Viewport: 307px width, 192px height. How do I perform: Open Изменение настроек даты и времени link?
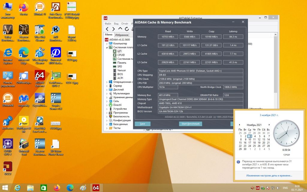point(269,176)
